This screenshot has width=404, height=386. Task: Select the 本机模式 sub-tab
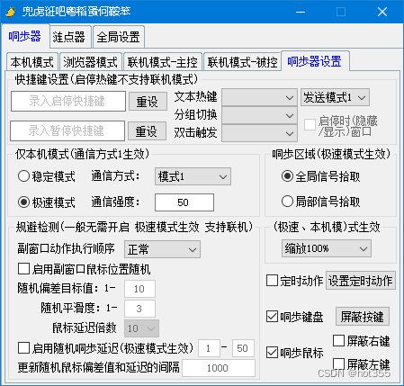(x=32, y=62)
